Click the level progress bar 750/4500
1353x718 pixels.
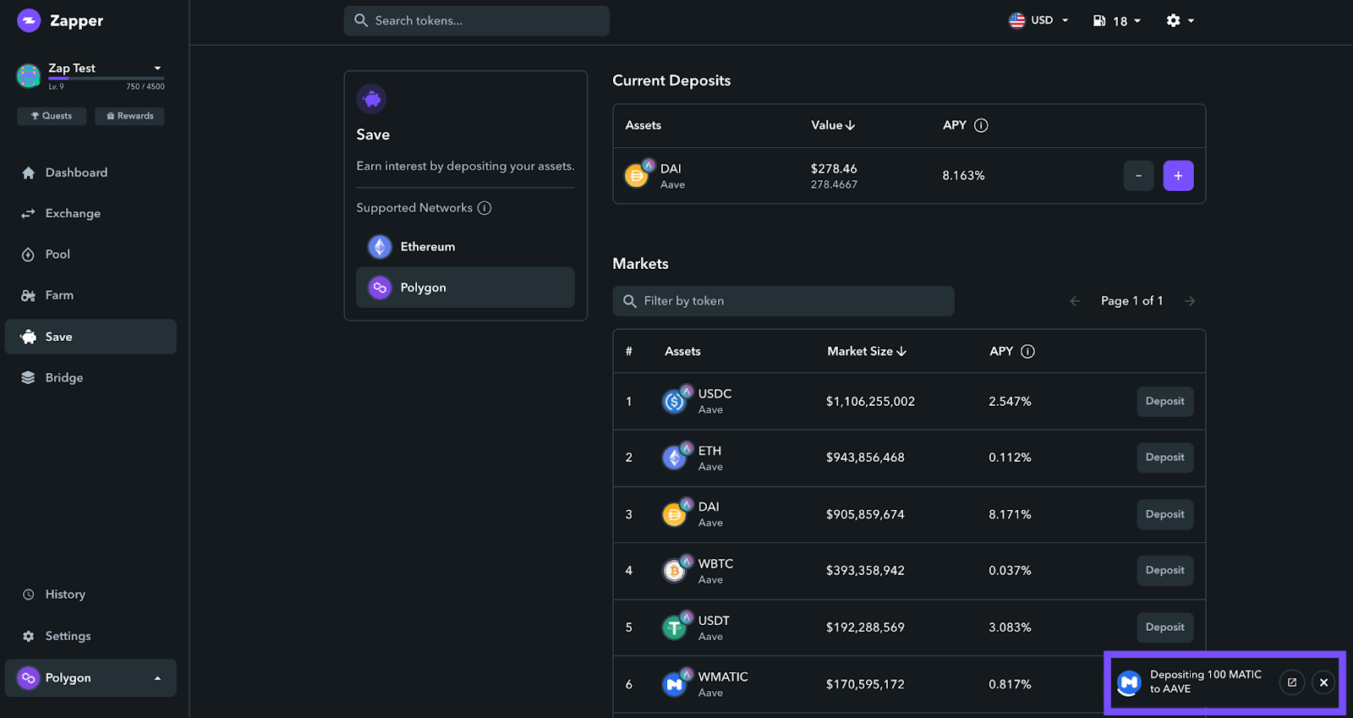(106, 79)
